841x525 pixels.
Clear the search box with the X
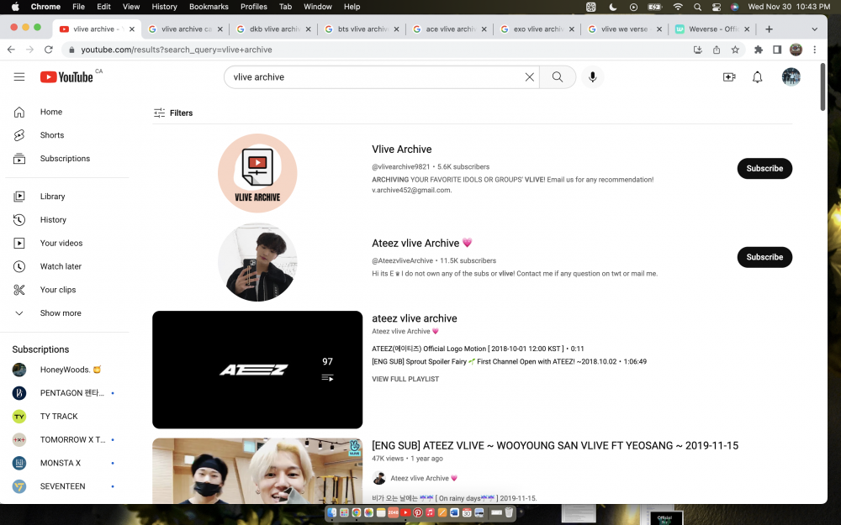click(529, 77)
